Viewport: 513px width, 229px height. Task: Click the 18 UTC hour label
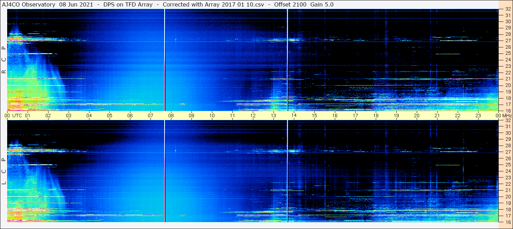pyautogui.click(x=376, y=116)
